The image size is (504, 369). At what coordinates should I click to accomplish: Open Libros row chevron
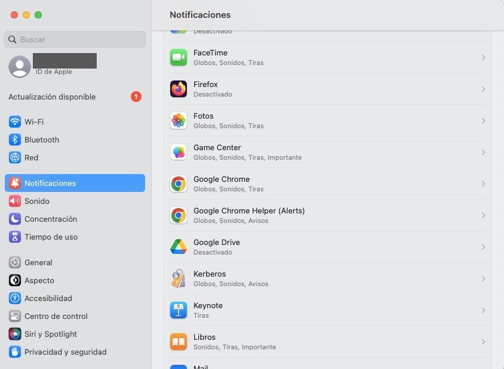483,342
